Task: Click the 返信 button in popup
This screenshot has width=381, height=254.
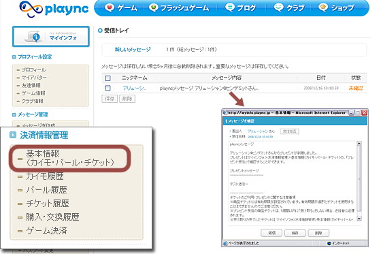Action: 271,233
